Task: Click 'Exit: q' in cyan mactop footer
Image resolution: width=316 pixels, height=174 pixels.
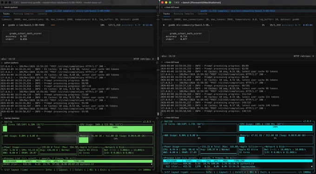Action: click(x=266, y=172)
